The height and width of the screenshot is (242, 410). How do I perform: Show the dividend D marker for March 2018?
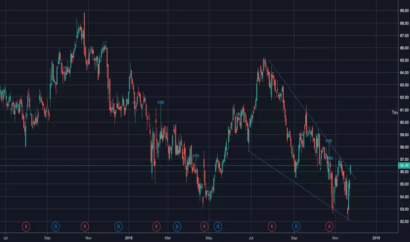tap(177, 227)
